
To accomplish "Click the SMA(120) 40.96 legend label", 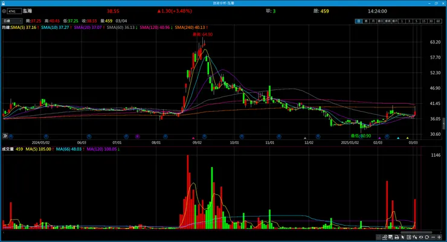I will (155, 27).
